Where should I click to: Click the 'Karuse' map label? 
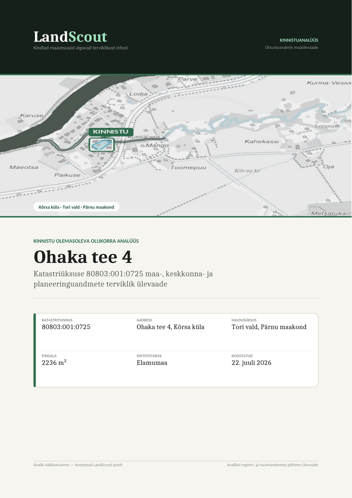(31, 115)
